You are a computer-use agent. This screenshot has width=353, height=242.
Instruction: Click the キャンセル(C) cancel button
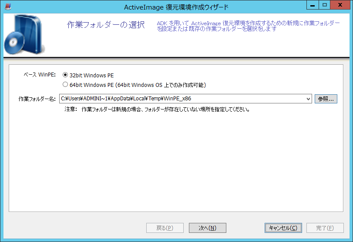coord(283,228)
